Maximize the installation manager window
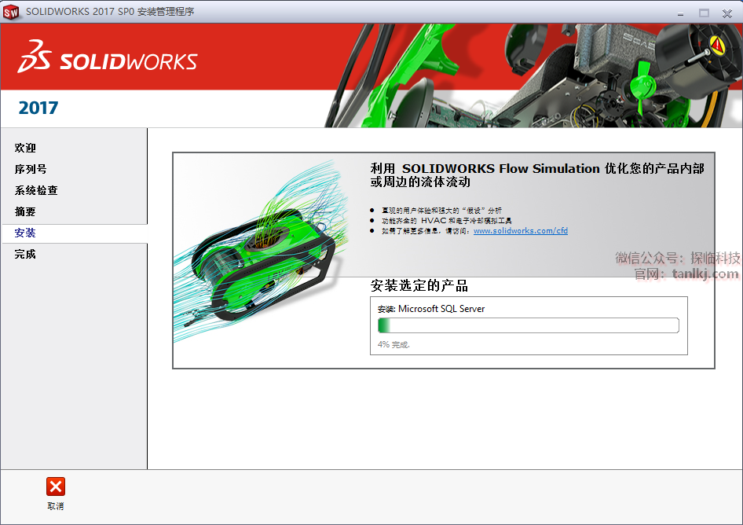This screenshot has width=743, height=525. point(704,12)
